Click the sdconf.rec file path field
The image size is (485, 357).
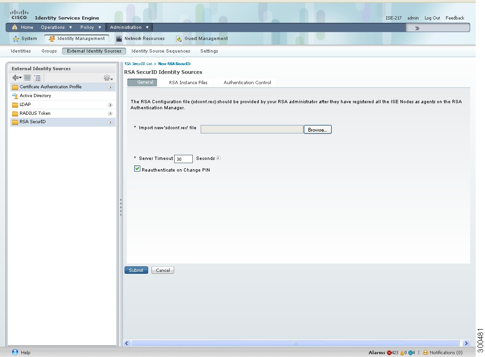(x=252, y=129)
